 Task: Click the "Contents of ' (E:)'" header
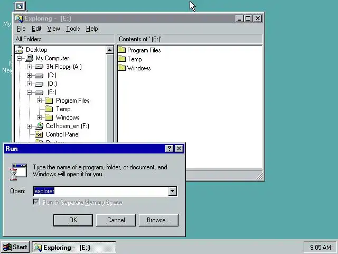tap(190, 39)
